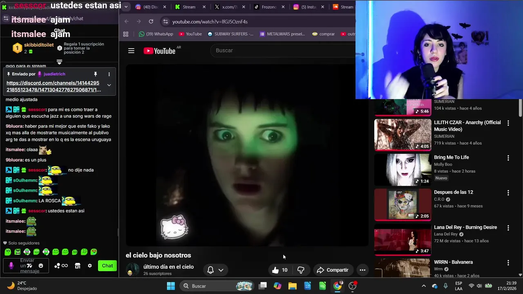This screenshot has width=523, height=294.
Task: Open File Explorer from taskbar
Action: 292,286
